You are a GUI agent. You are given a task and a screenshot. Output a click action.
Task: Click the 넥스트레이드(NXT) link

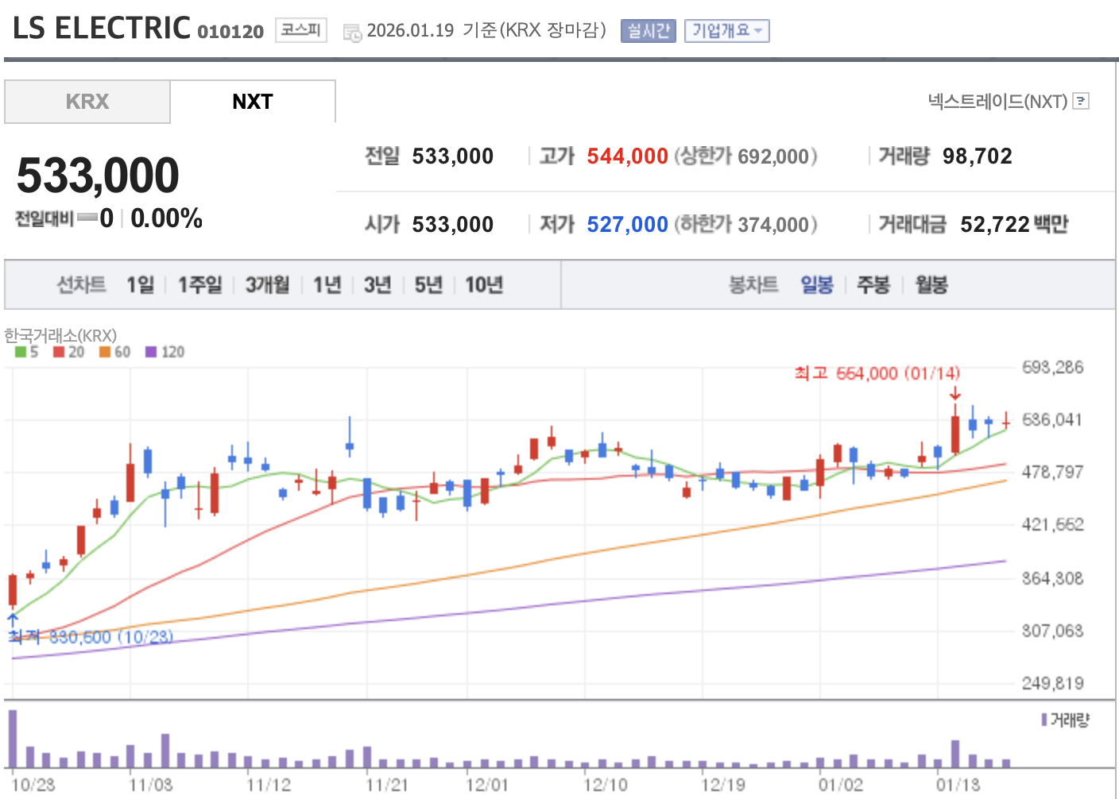click(997, 102)
